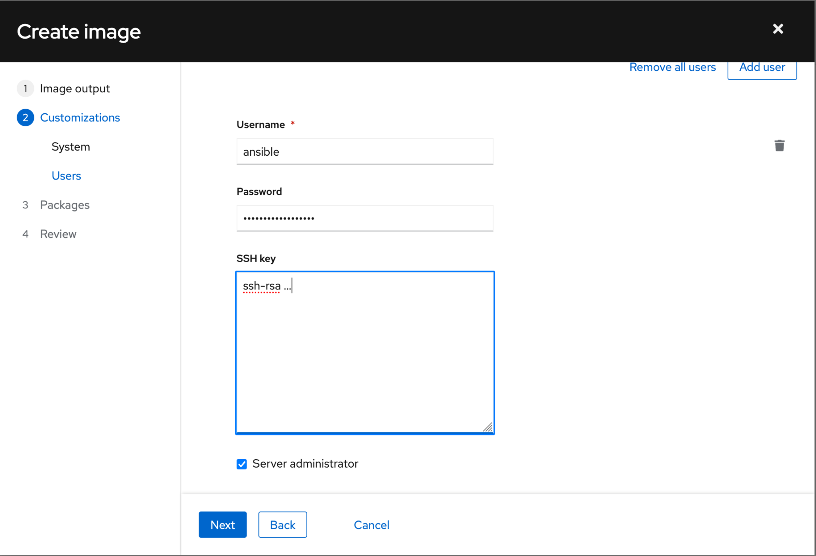The height and width of the screenshot is (556, 816).
Task: Open the Customizations step
Action: 80,118
